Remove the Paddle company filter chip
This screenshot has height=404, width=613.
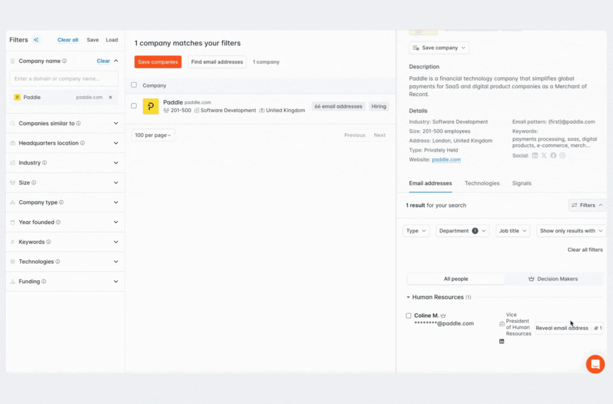click(x=111, y=97)
